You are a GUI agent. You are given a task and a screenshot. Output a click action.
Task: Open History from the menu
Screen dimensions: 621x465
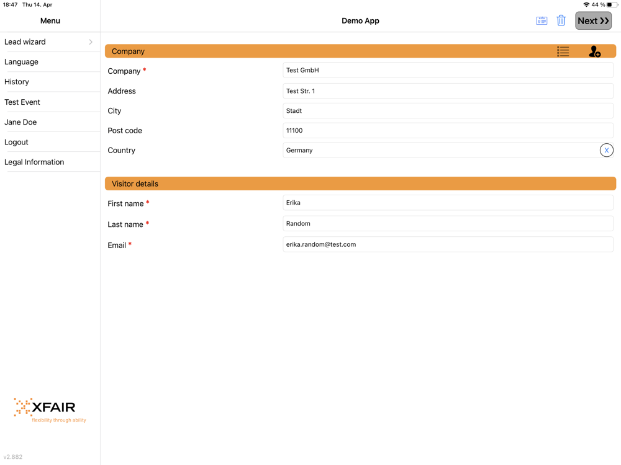pos(50,82)
